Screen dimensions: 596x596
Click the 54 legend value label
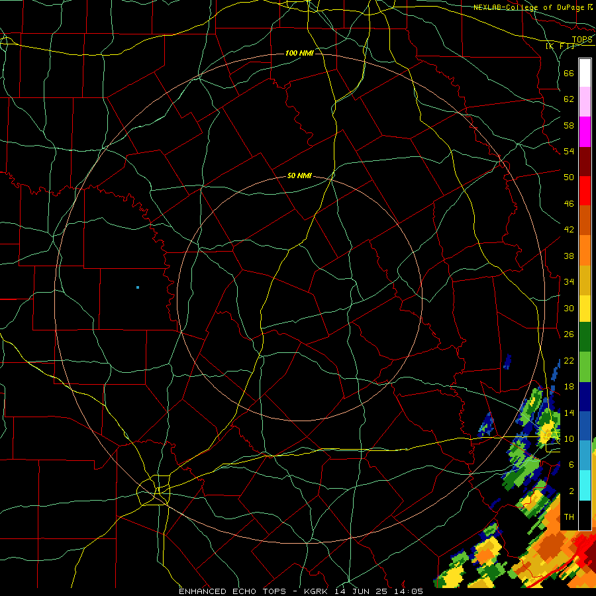point(569,151)
